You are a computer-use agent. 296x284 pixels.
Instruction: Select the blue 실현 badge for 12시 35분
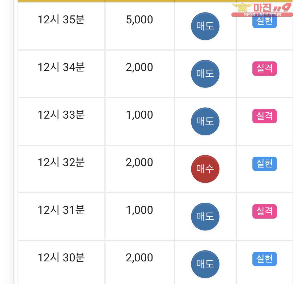click(264, 22)
